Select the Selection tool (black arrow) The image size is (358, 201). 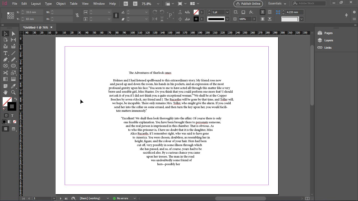[x=5, y=33]
